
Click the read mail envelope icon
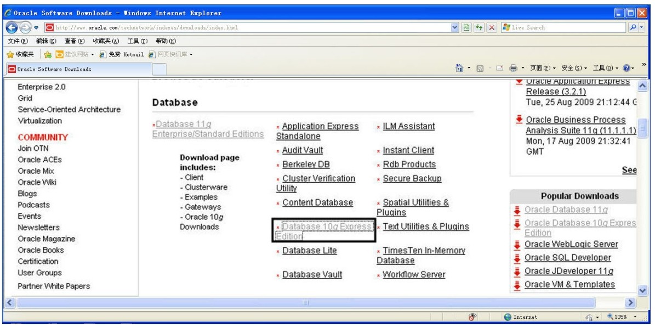(x=499, y=68)
